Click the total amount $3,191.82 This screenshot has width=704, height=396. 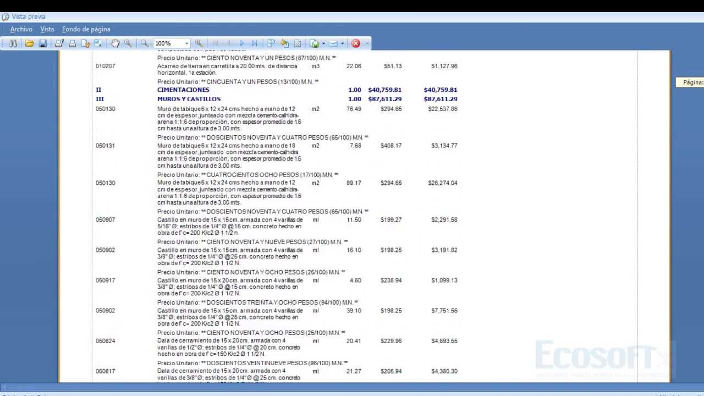pos(444,250)
